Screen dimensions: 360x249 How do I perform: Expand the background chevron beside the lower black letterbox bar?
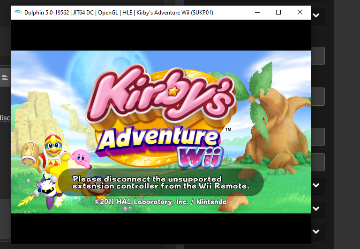tap(316, 232)
